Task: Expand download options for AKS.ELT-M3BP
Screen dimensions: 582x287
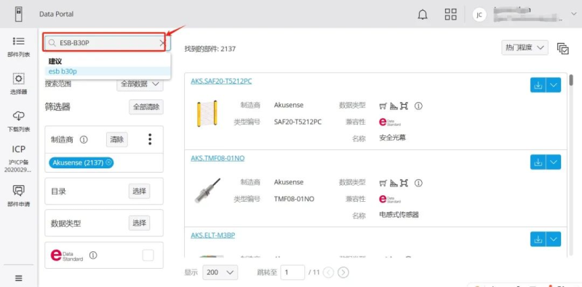Action: click(x=554, y=240)
